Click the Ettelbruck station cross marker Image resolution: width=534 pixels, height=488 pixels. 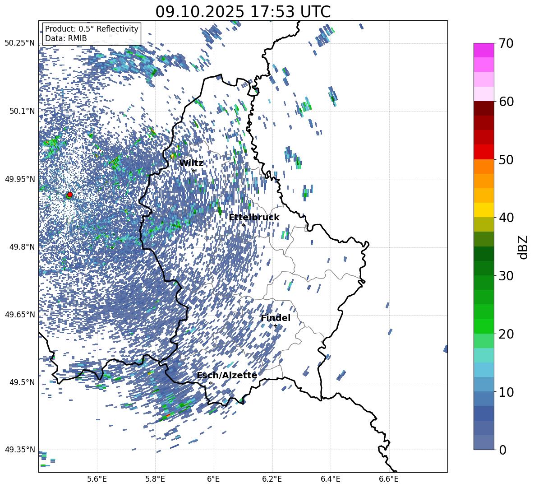pyautogui.click(x=243, y=225)
